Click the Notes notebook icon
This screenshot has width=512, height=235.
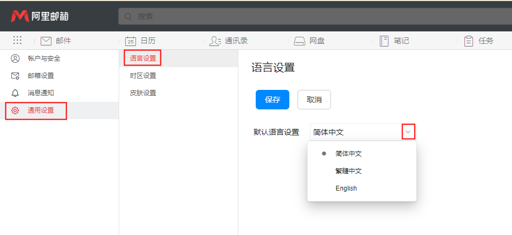click(384, 41)
